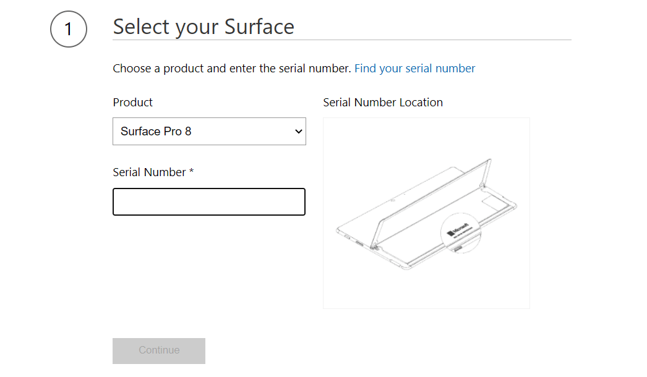
Task: Focus the Serial Number text field
Action: (209, 202)
